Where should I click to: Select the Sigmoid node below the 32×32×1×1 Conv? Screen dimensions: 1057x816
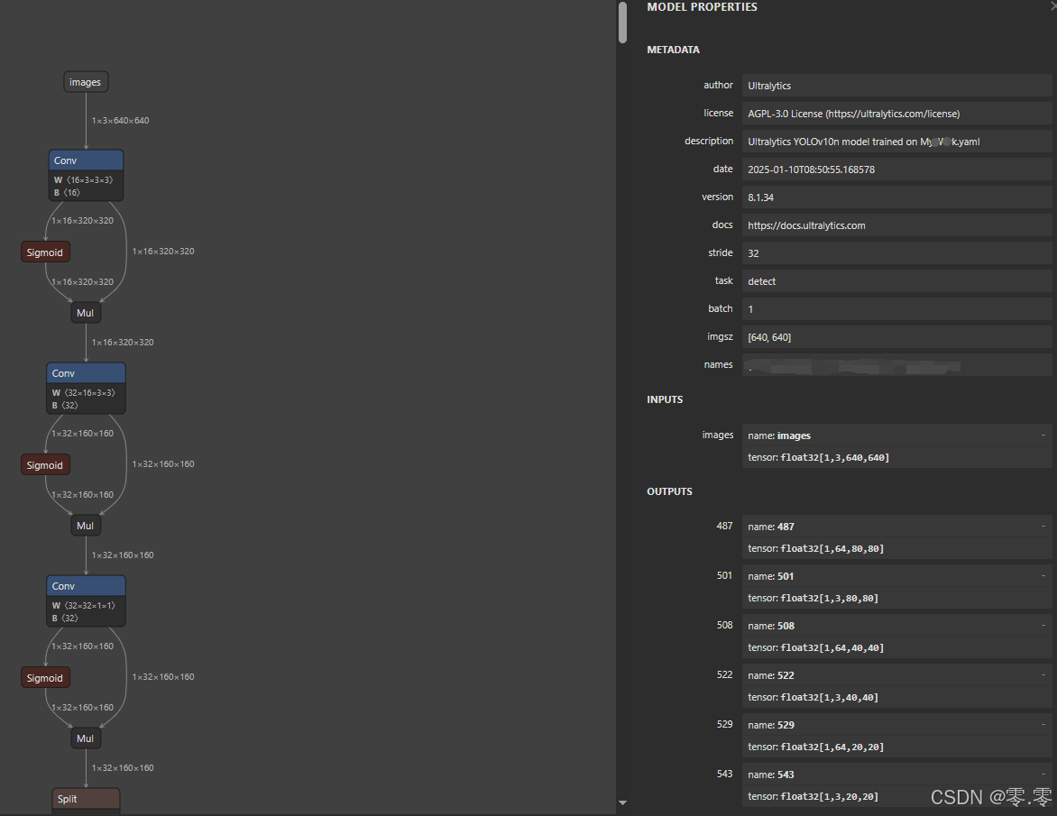click(45, 678)
